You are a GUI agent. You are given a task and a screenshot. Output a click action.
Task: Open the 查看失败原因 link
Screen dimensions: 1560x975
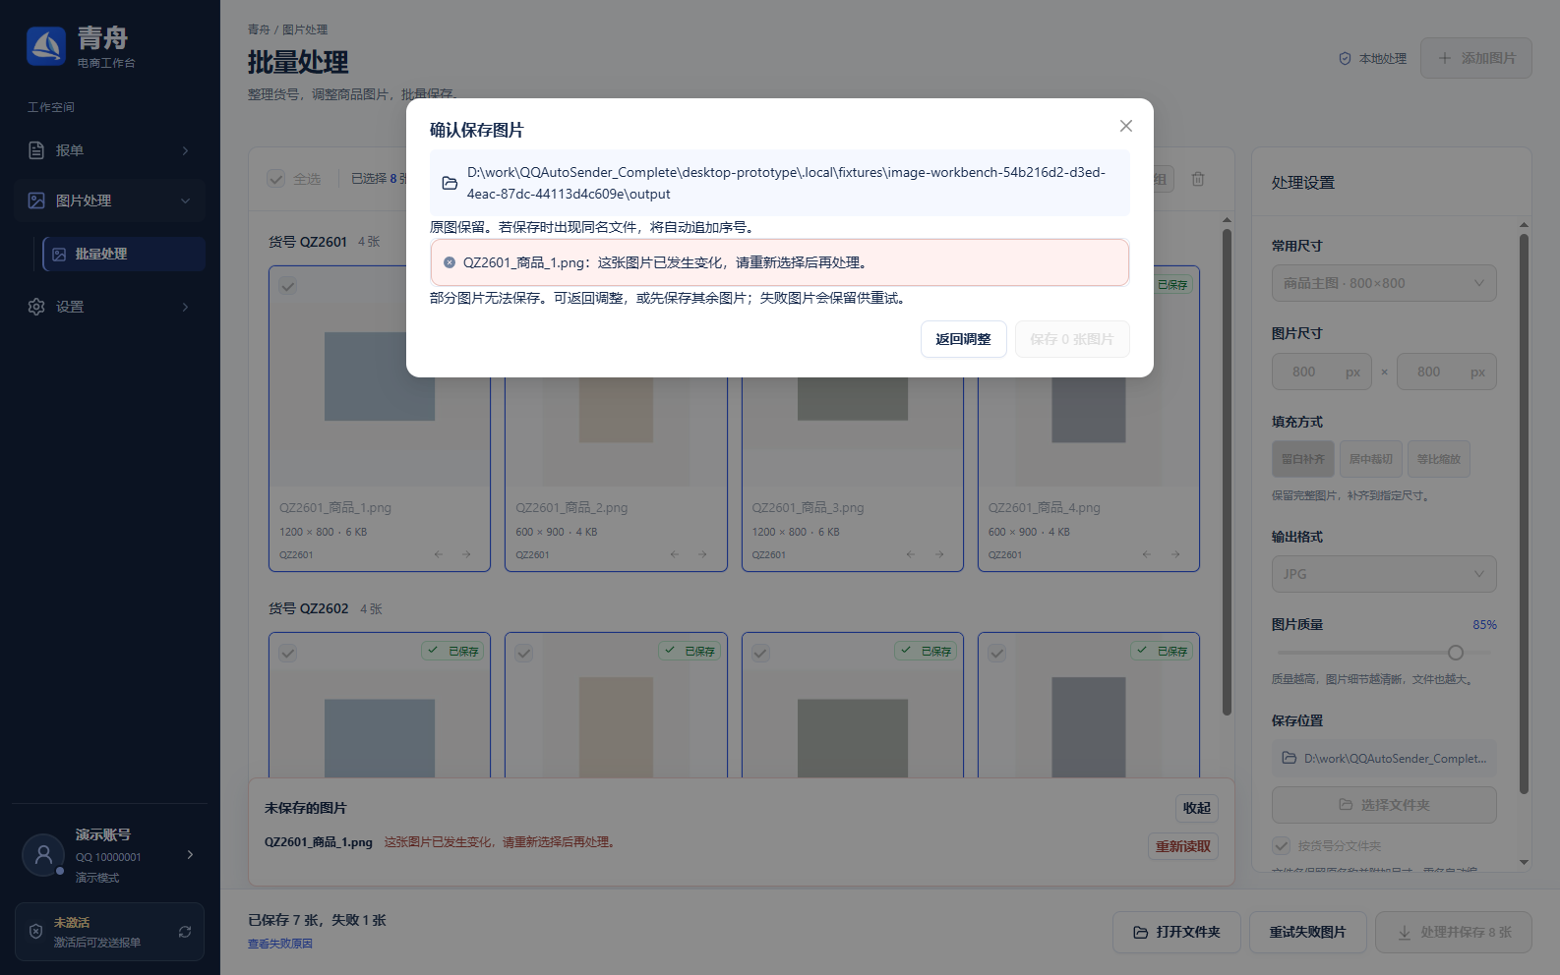coord(280,944)
